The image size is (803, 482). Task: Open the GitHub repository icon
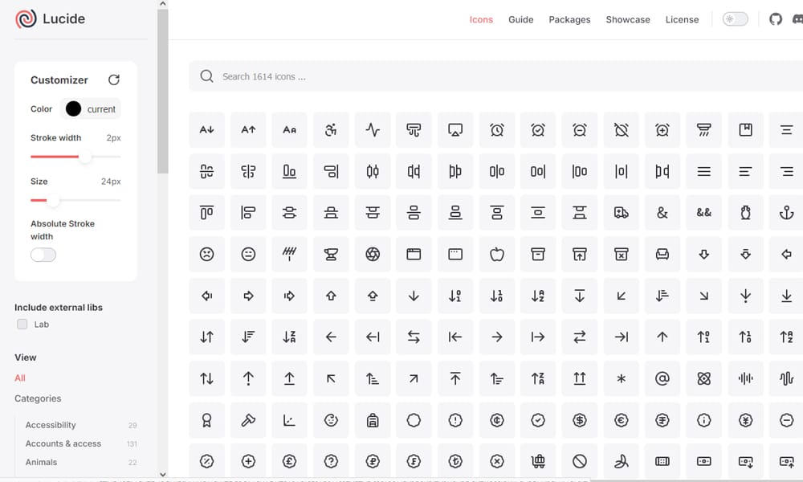tap(775, 18)
